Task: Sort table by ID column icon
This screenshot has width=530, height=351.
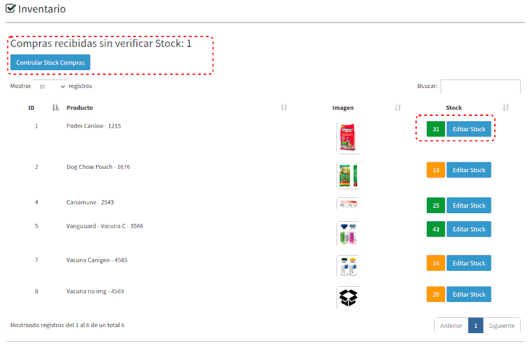Action: point(56,107)
